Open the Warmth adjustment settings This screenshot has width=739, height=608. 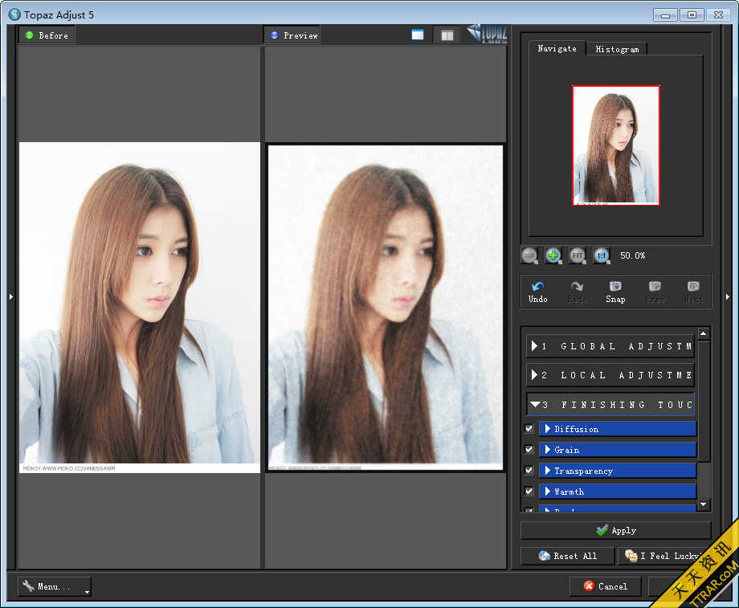[617, 491]
